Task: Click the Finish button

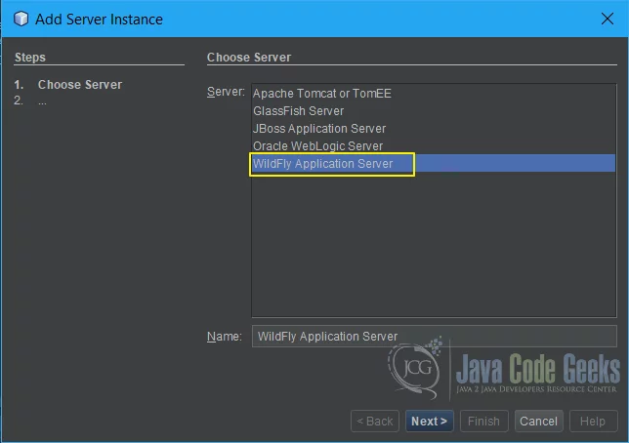Action: pos(483,421)
